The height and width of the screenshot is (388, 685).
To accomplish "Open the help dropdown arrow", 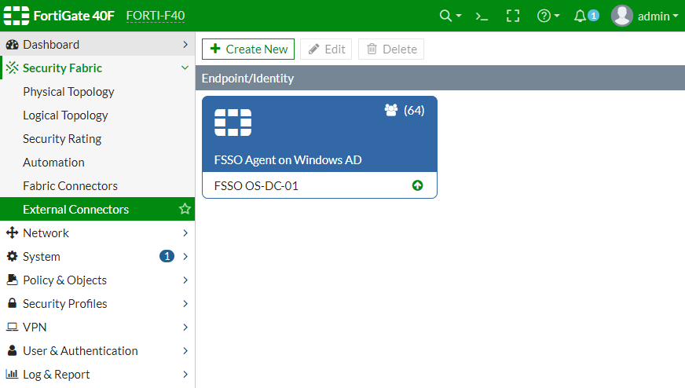I will click(x=556, y=16).
